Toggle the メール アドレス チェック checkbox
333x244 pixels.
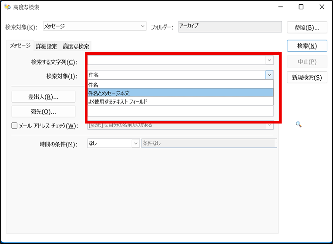tap(14, 126)
